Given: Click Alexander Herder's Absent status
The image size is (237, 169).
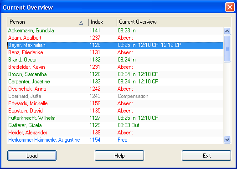Looking at the screenshot, I should click(125, 133).
